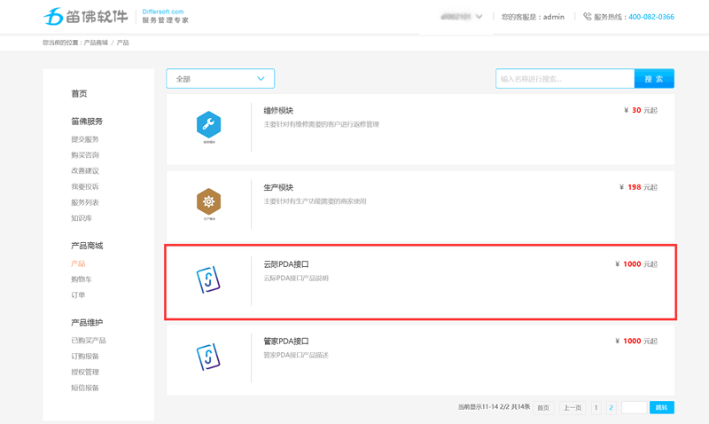The image size is (709, 424).
Task: Go to page 1 of results
Action: pyautogui.click(x=596, y=407)
